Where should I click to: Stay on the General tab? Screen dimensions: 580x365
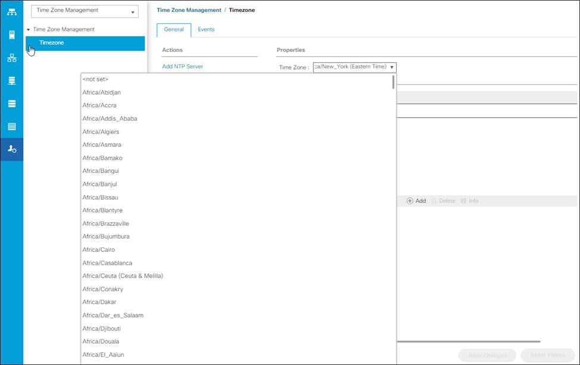point(173,29)
